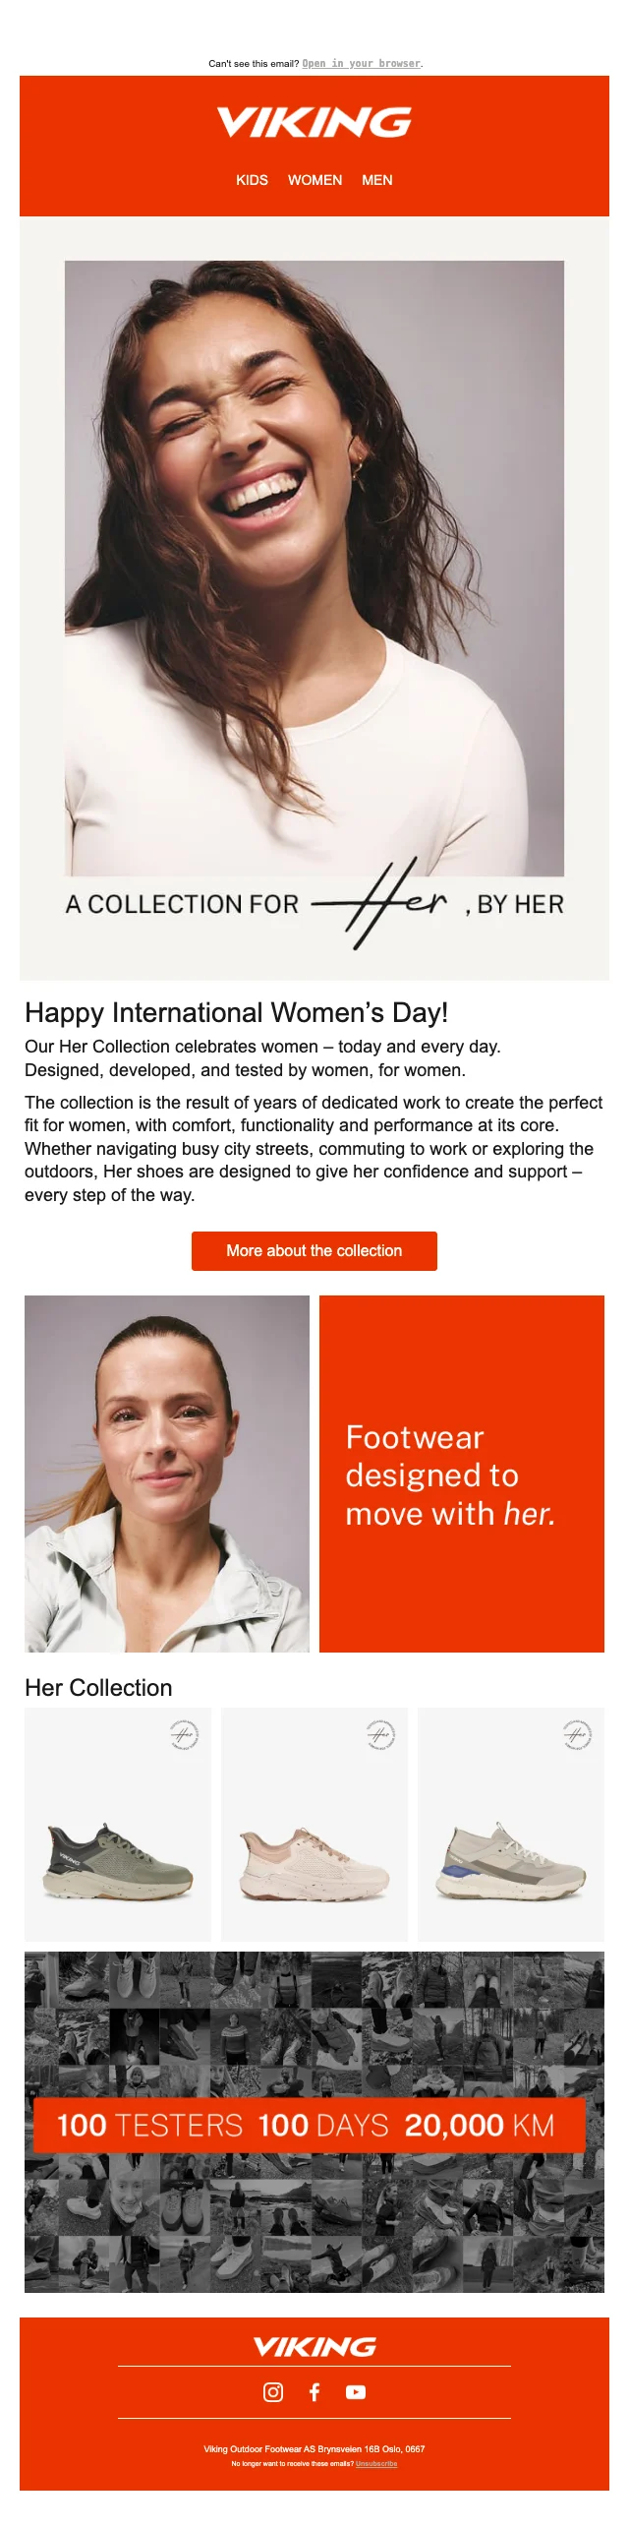
Task: Open the Facebook icon link
Action: [x=314, y=2391]
